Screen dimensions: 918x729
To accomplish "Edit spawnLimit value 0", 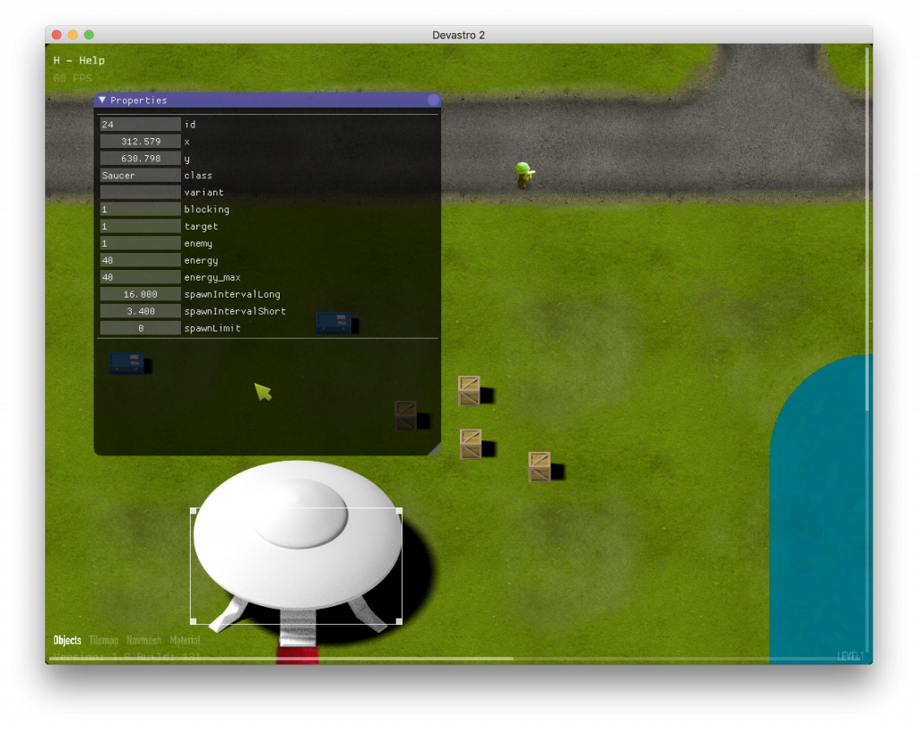I will click(x=140, y=328).
